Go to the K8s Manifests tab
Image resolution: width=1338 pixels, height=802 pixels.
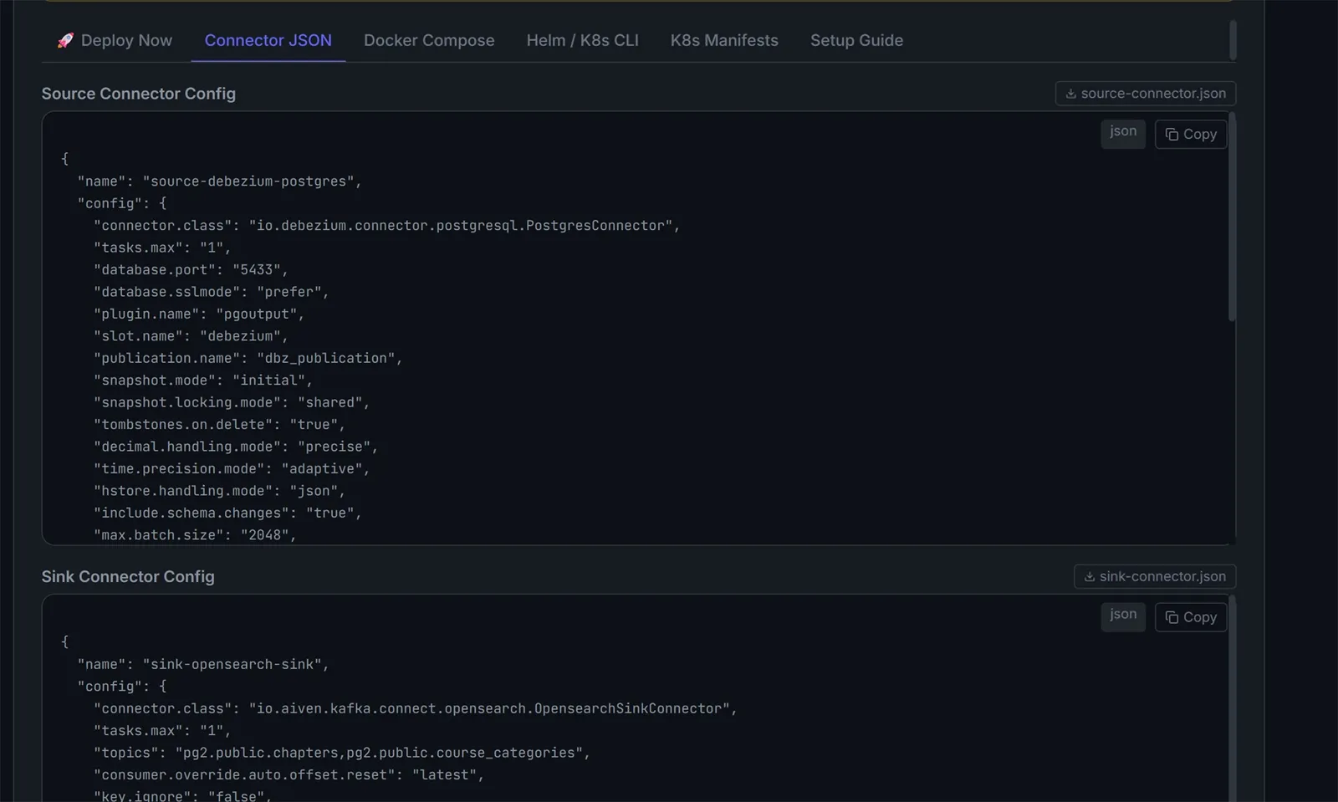click(724, 40)
